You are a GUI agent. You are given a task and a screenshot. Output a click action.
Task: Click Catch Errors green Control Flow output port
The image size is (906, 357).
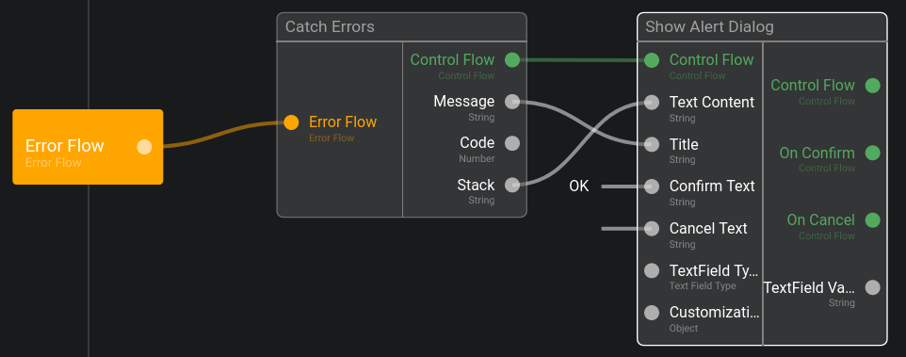(512, 59)
